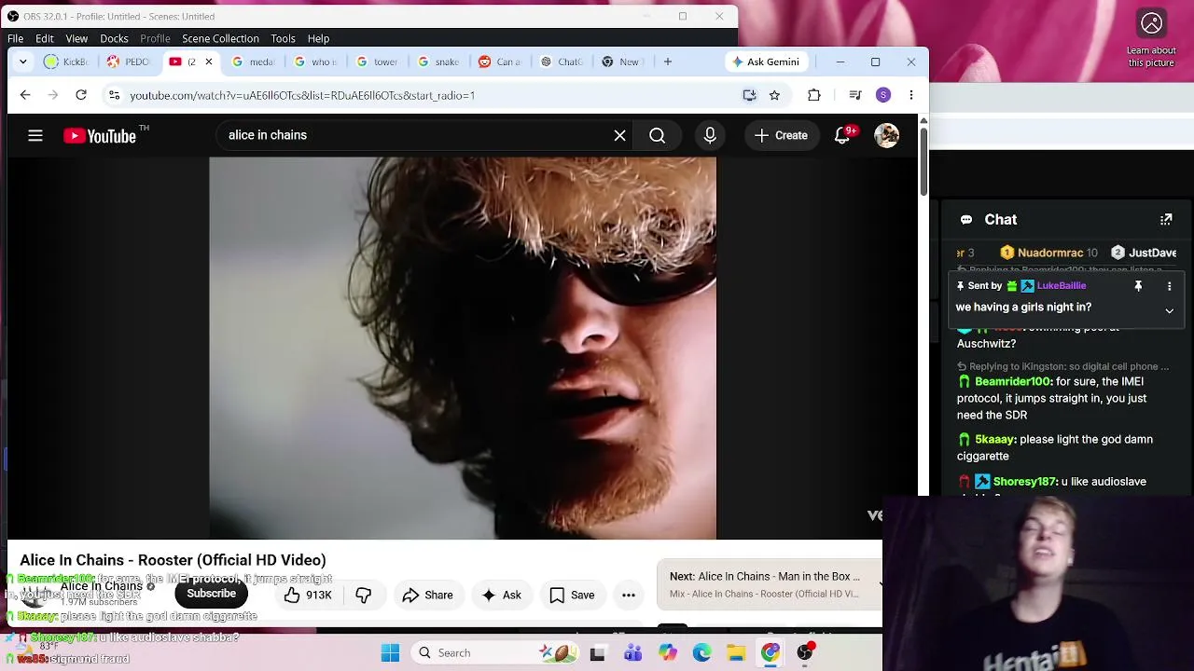
Task: Install app icon in address bar
Action: point(749,95)
